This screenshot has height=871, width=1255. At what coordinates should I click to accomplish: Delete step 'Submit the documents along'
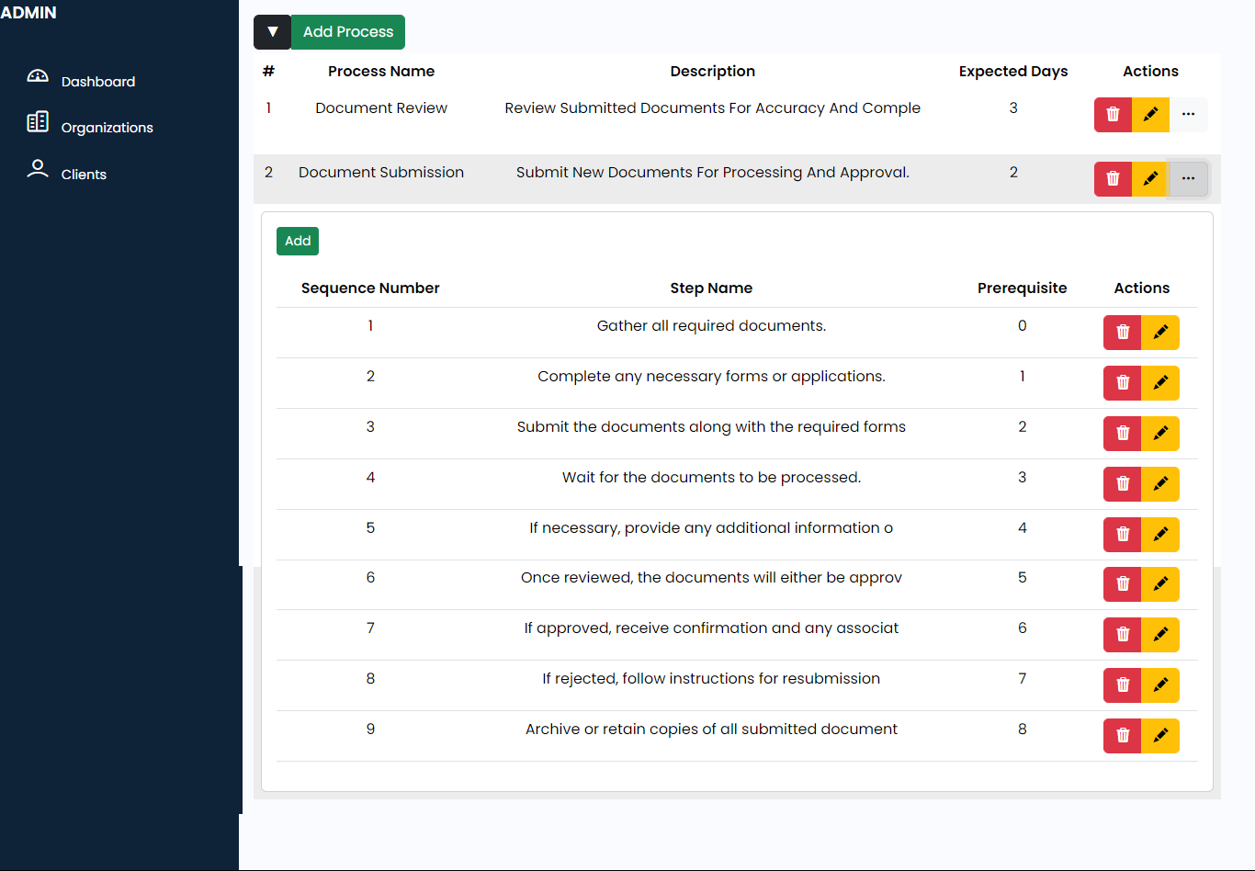coord(1122,434)
